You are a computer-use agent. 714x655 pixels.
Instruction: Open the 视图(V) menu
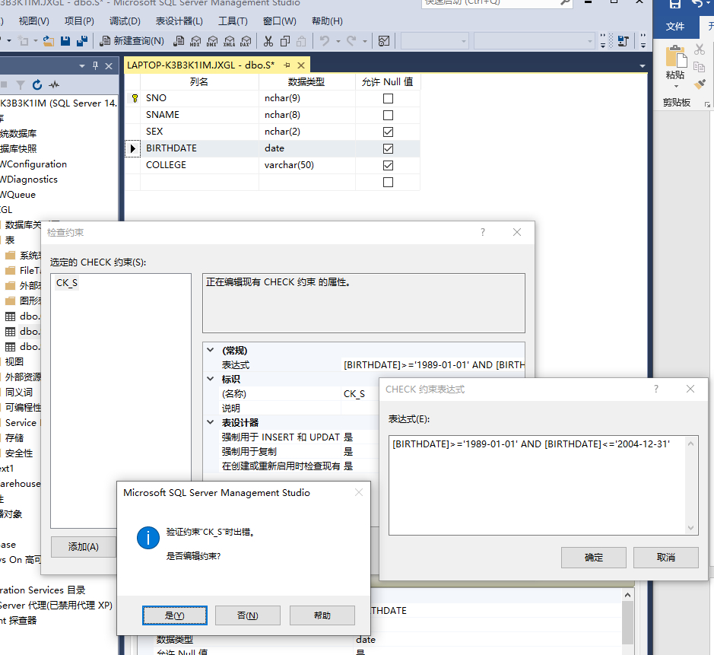[33, 21]
